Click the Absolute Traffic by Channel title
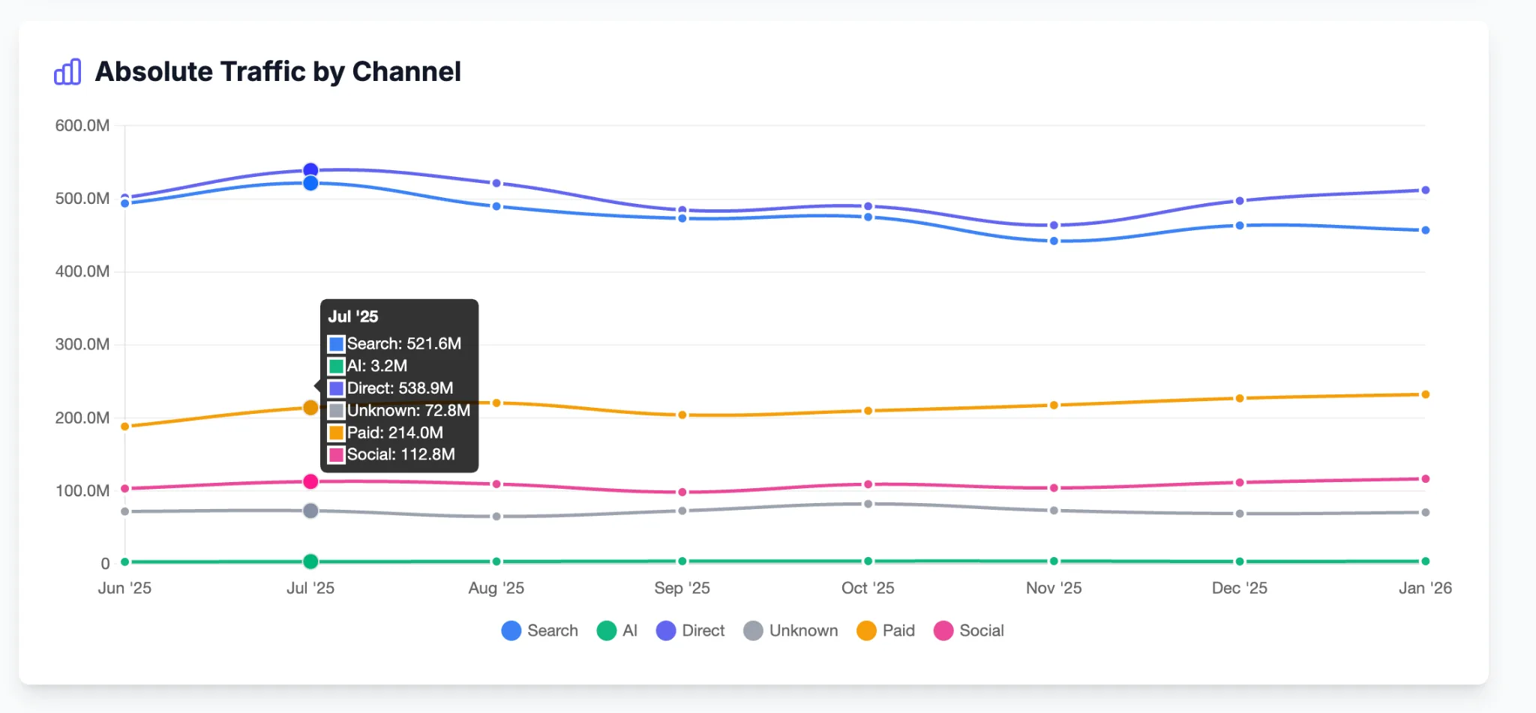1536x713 pixels. (277, 71)
